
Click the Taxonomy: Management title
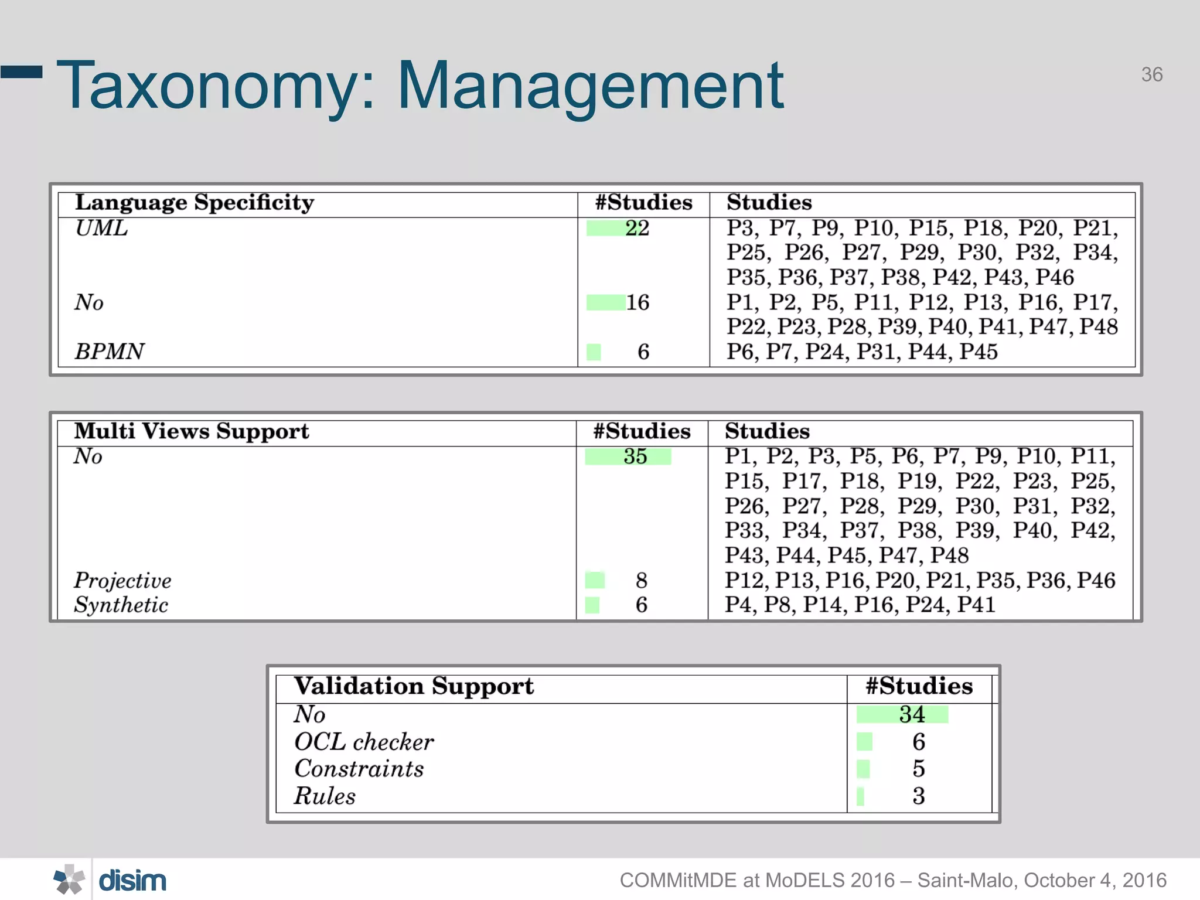[420, 86]
